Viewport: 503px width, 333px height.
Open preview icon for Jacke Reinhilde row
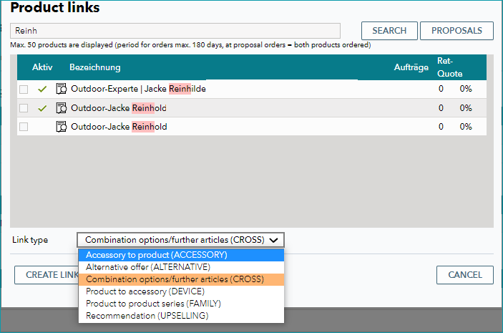pos(61,89)
